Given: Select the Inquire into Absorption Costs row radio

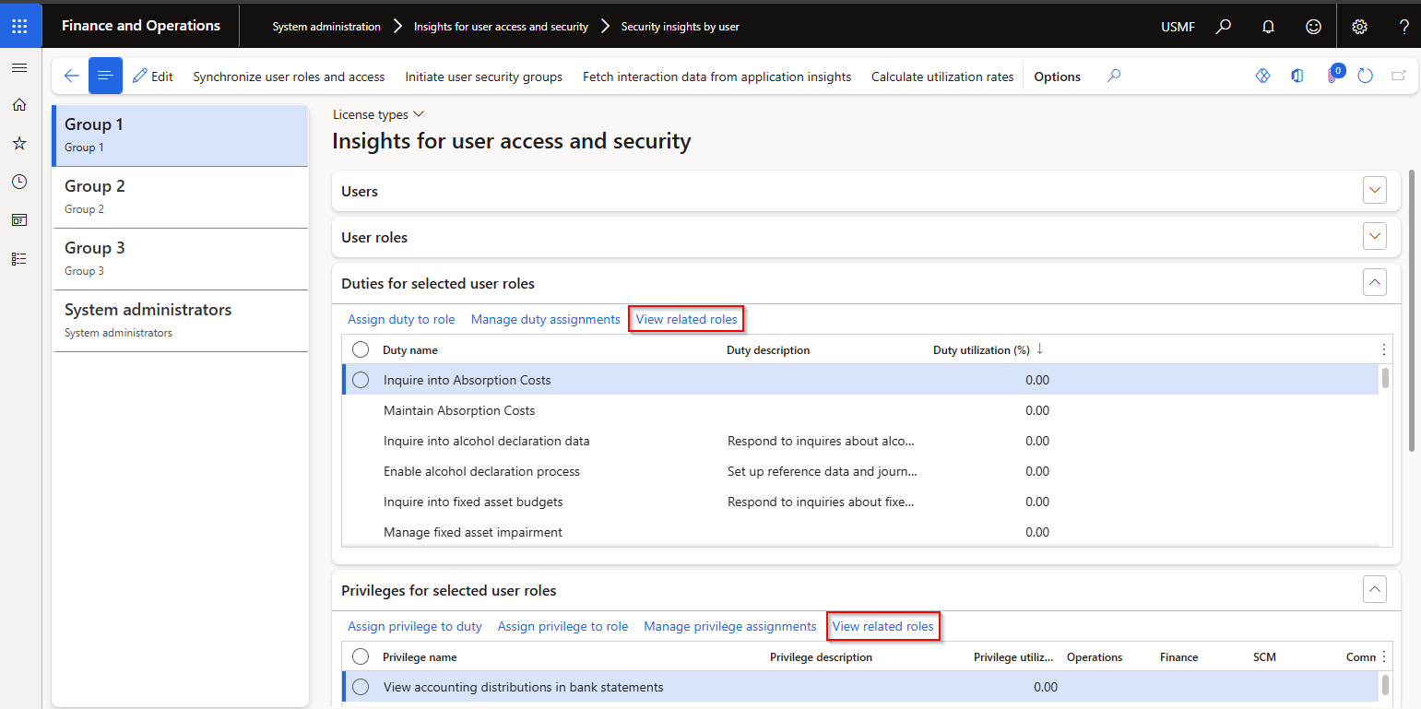Looking at the screenshot, I should [361, 380].
